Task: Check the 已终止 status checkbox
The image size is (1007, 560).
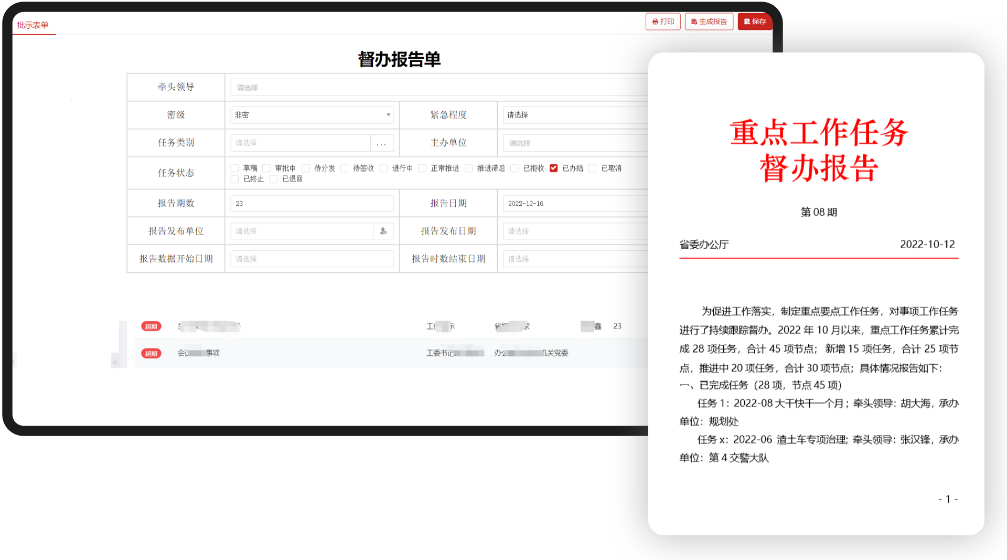Action: pyautogui.click(x=235, y=179)
